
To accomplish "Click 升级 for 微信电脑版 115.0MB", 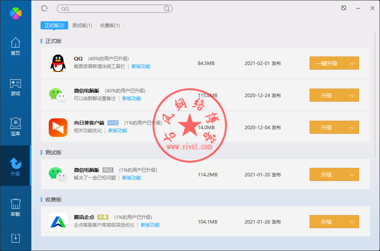I will coord(327,95).
